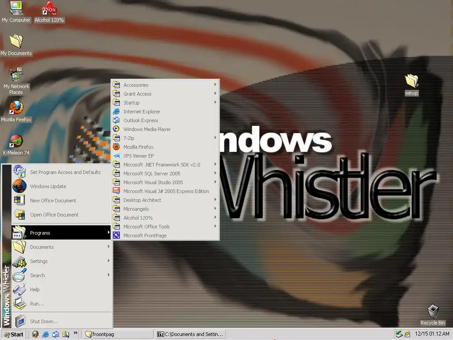Image resolution: width=453 pixels, height=340 pixels.
Task: Click the Windows Media Player icon
Action: [x=116, y=129]
